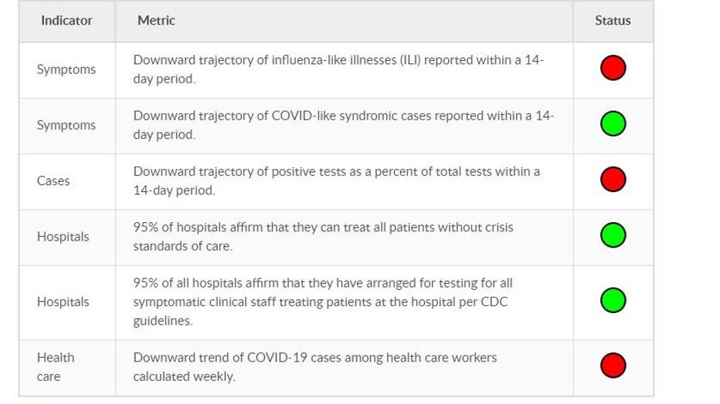
Task: Click the health care workers weekly trend text
Action: (315, 367)
